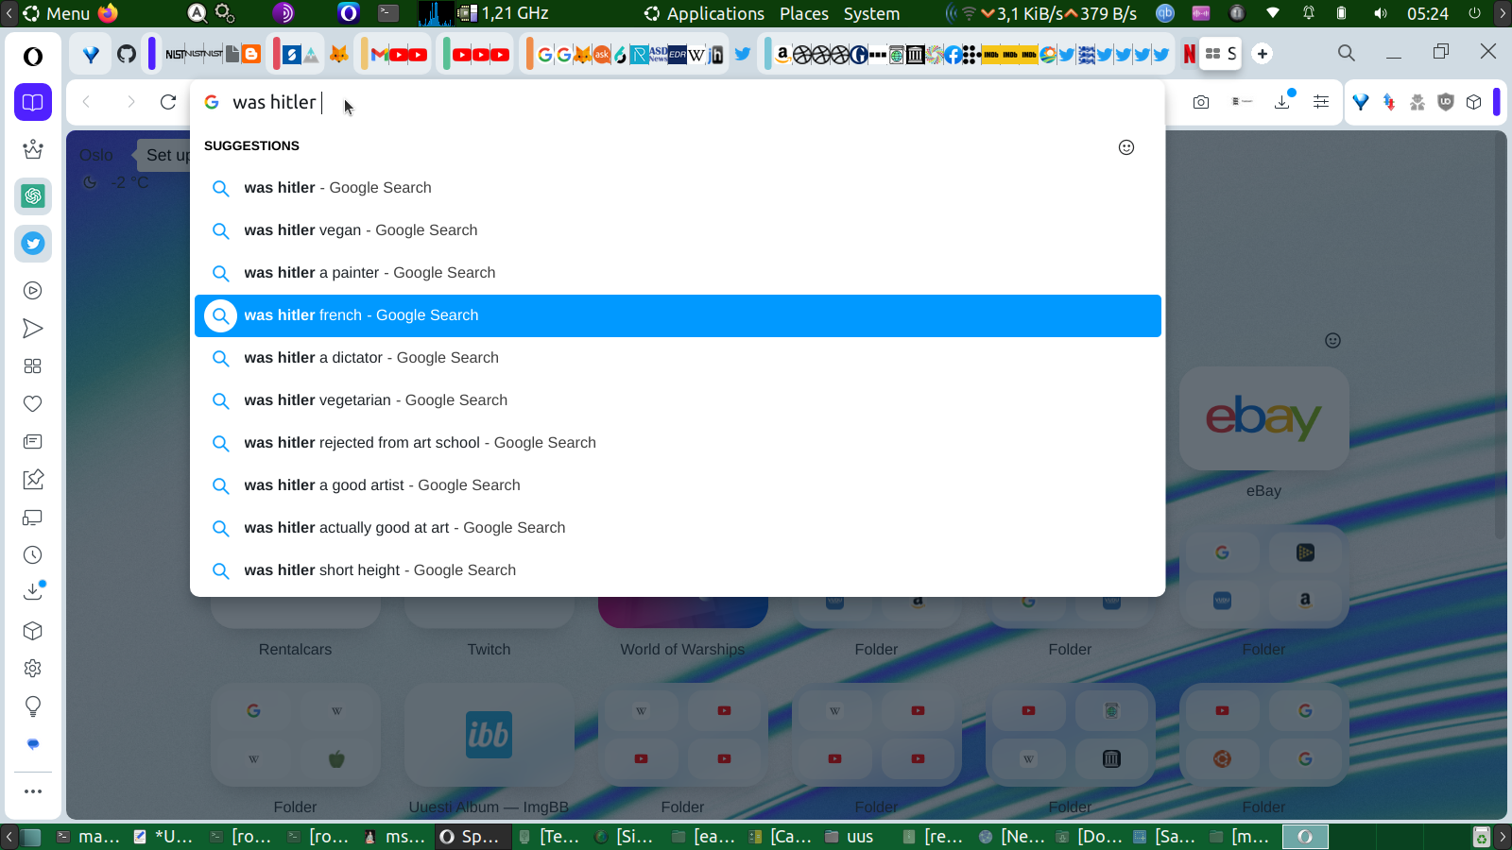Click the lightbulb icon in sidebar
Screen dimensions: 1512x850
(x=33, y=706)
